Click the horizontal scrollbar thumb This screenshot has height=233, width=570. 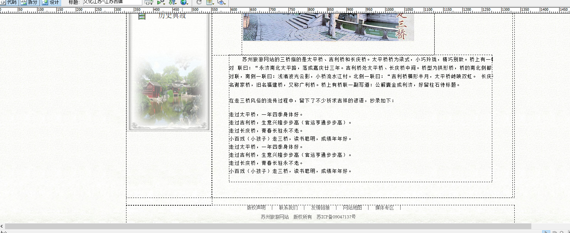268,226
